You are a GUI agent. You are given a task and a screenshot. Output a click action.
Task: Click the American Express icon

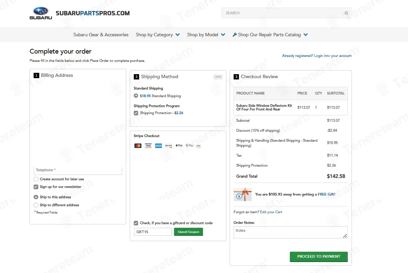[x=158, y=146]
